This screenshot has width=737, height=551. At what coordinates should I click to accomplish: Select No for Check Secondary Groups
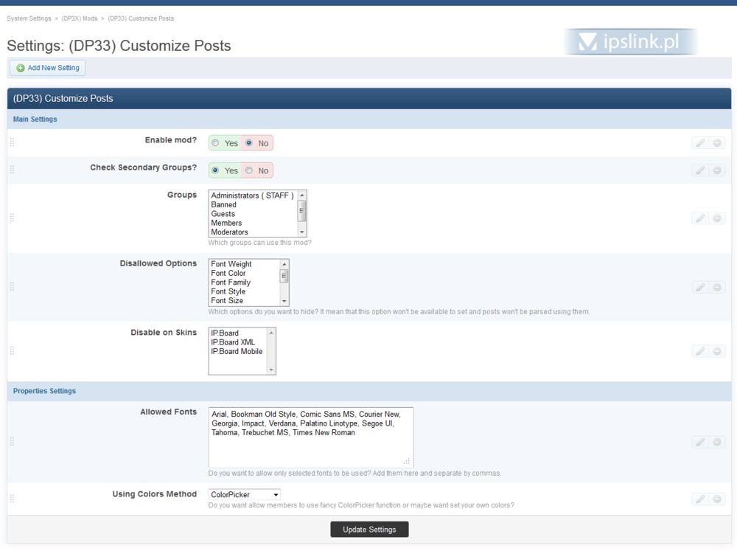[x=249, y=170]
